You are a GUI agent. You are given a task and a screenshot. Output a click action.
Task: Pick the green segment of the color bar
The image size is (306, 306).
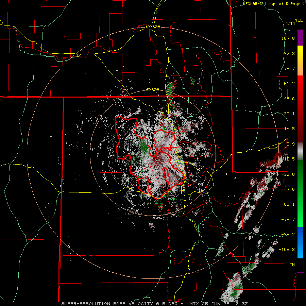(x=300, y=193)
